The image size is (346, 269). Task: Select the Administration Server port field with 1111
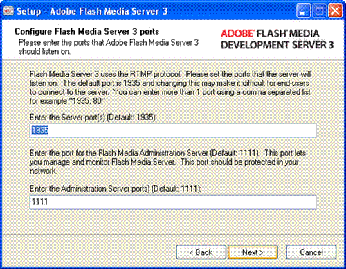click(x=173, y=202)
